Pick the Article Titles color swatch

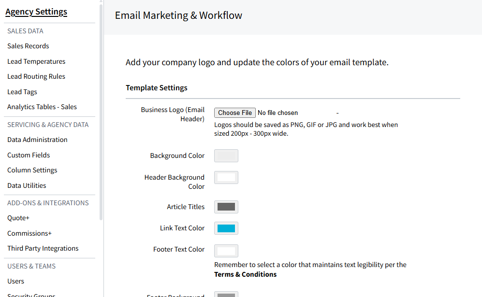pyautogui.click(x=226, y=207)
